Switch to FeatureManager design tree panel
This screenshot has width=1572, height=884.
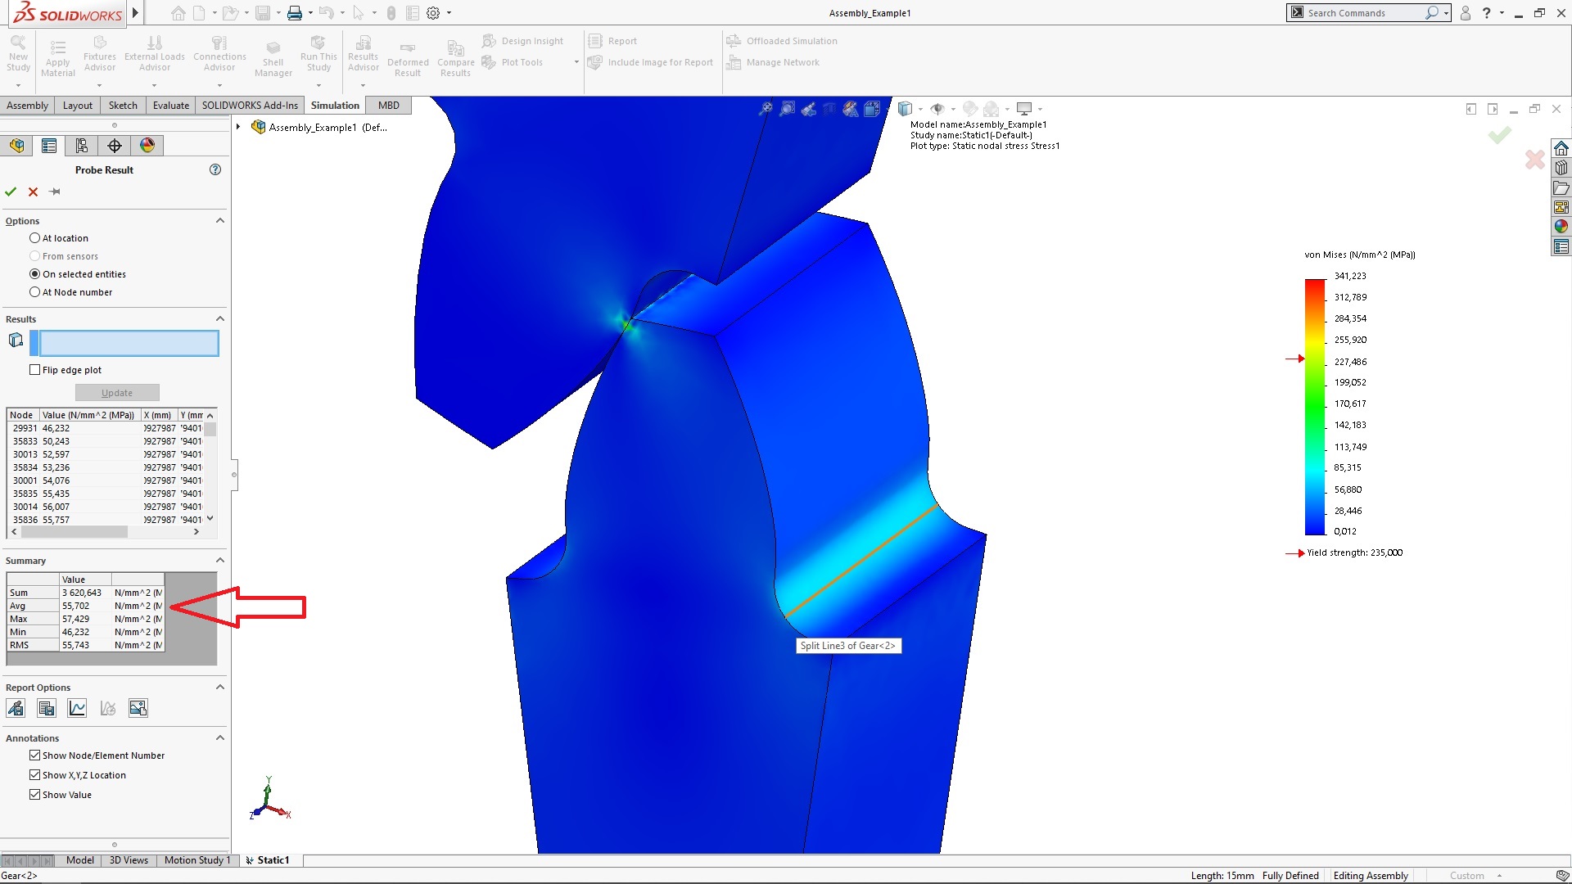point(16,146)
